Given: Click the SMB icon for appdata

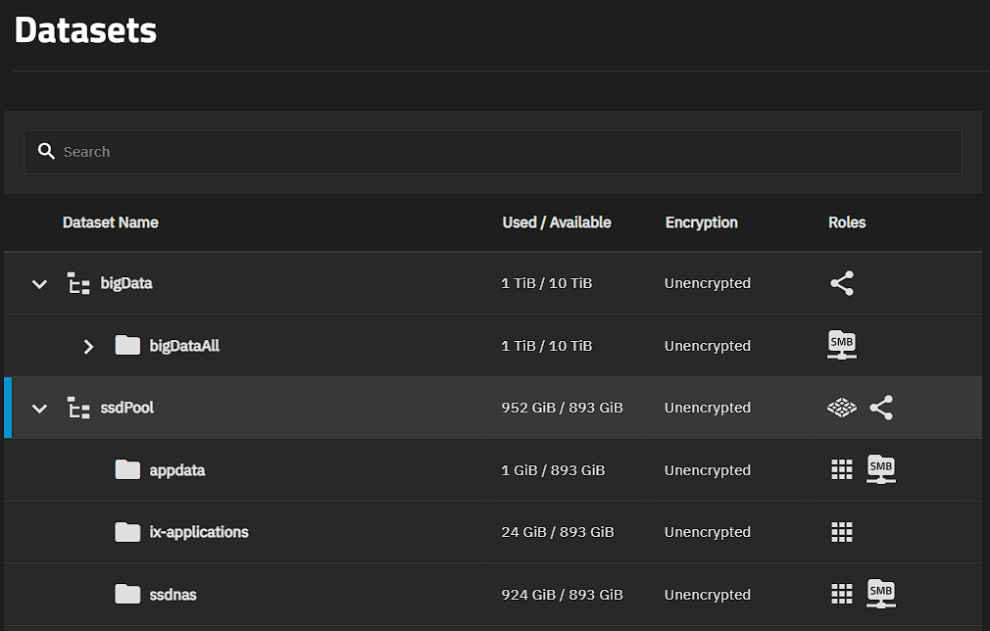Looking at the screenshot, I should pos(881,469).
